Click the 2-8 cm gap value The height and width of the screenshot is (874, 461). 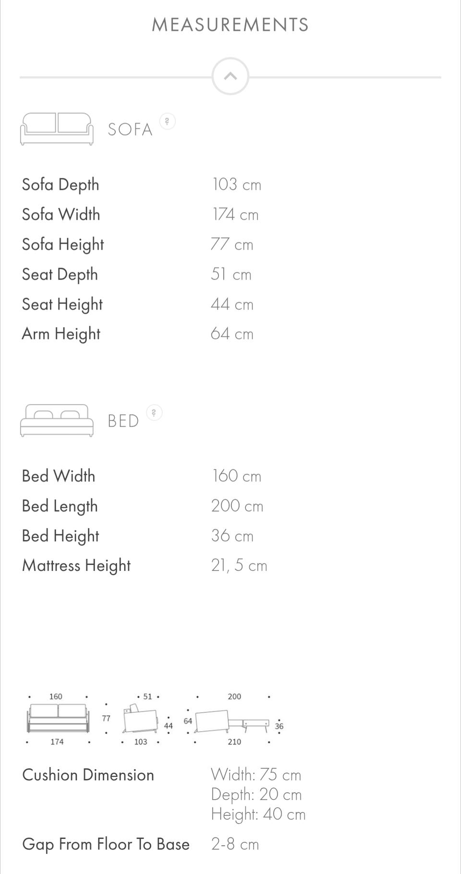point(235,844)
